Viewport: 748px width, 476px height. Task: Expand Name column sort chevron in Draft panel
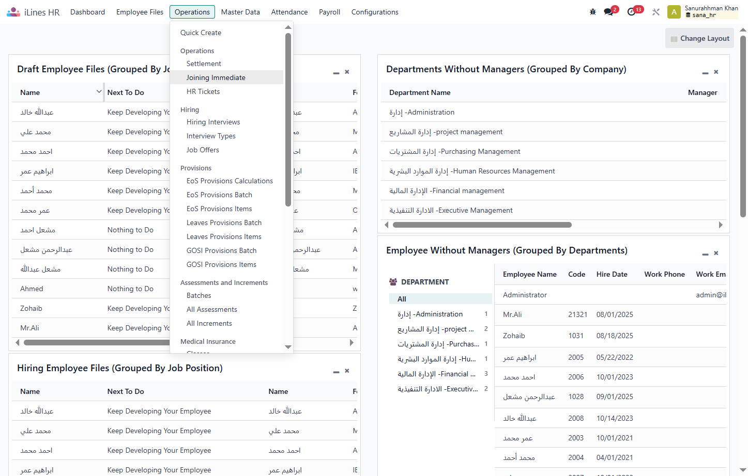[99, 92]
